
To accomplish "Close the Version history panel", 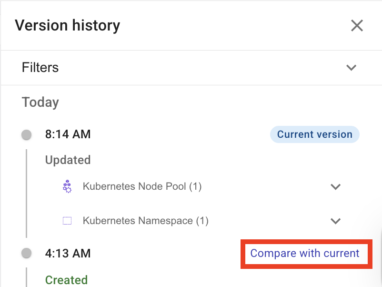I will point(357,25).
